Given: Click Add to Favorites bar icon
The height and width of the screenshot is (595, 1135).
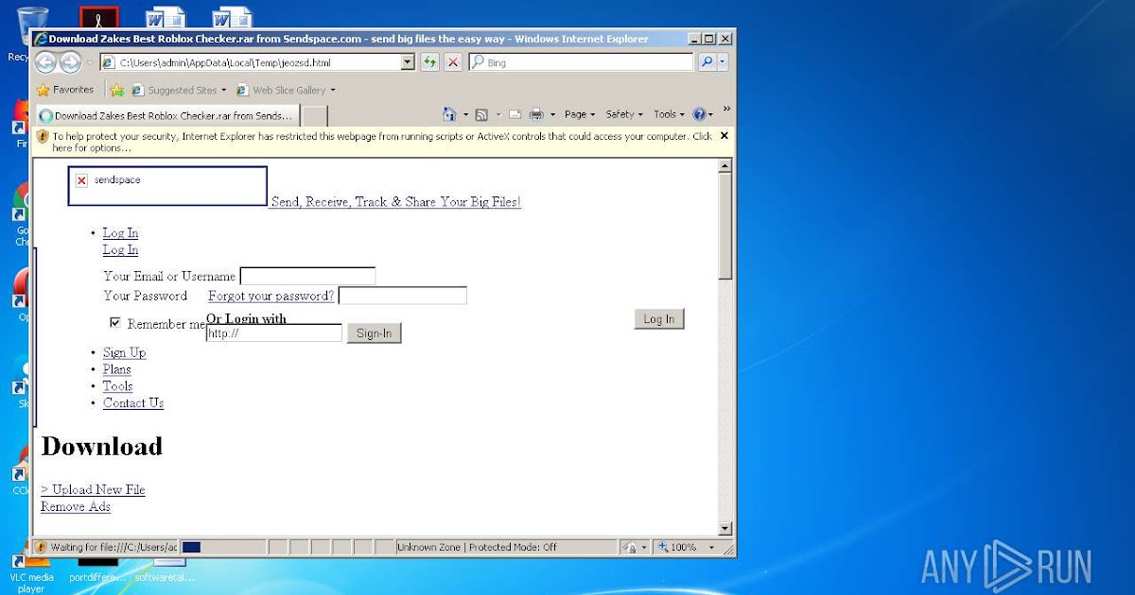Looking at the screenshot, I should 116,91.
